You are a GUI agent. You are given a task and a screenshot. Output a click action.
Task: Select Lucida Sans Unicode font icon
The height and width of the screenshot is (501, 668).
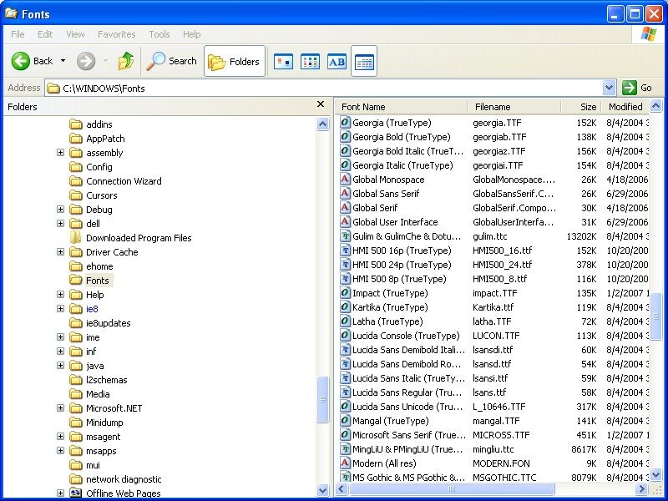click(x=345, y=407)
